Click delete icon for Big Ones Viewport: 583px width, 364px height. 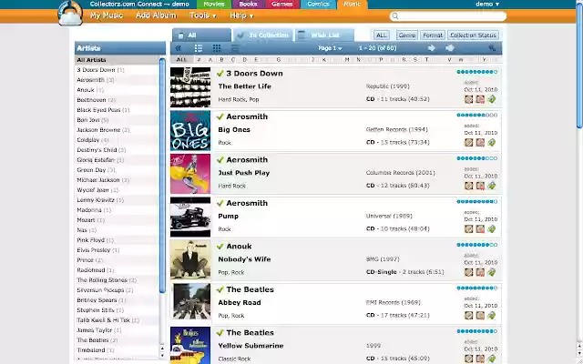click(x=480, y=142)
